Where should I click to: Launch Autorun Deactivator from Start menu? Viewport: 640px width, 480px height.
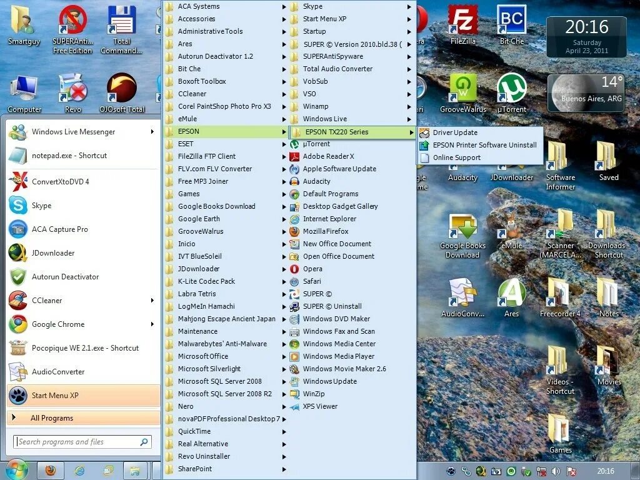point(83,276)
